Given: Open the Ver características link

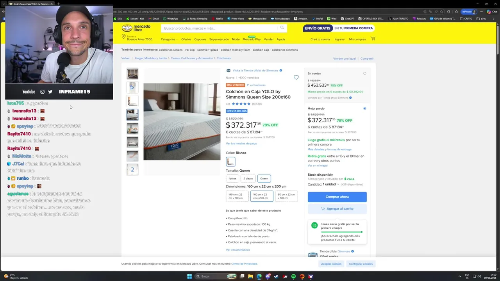Looking at the screenshot, I should [238, 250].
